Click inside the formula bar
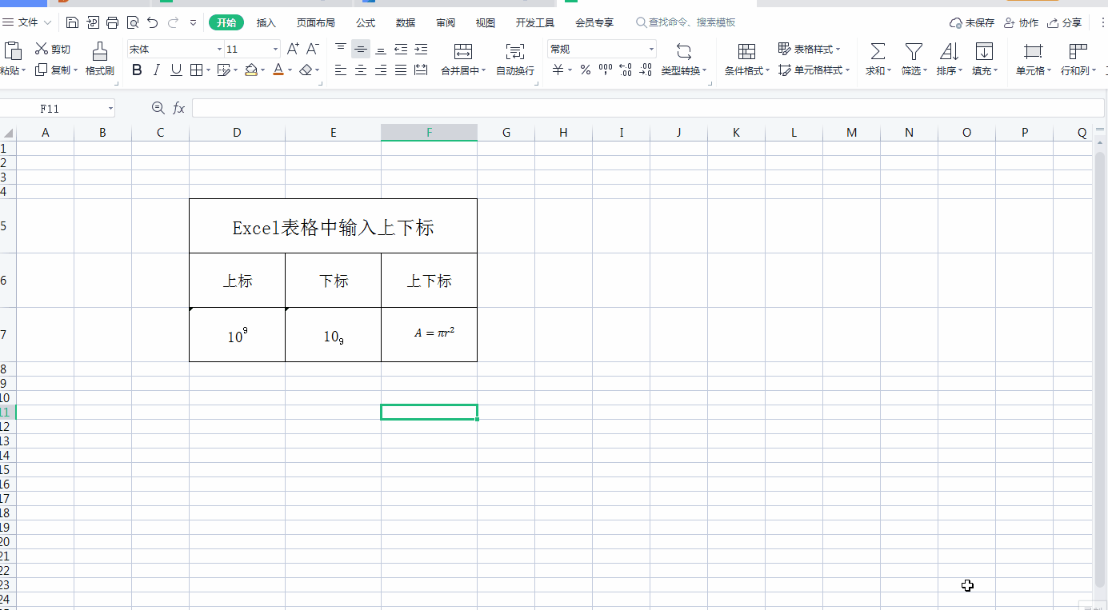Viewport: 1108px width, 610px height. click(560, 107)
